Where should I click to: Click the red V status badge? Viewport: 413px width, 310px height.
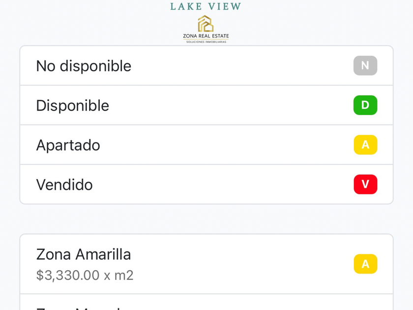click(365, 185)
